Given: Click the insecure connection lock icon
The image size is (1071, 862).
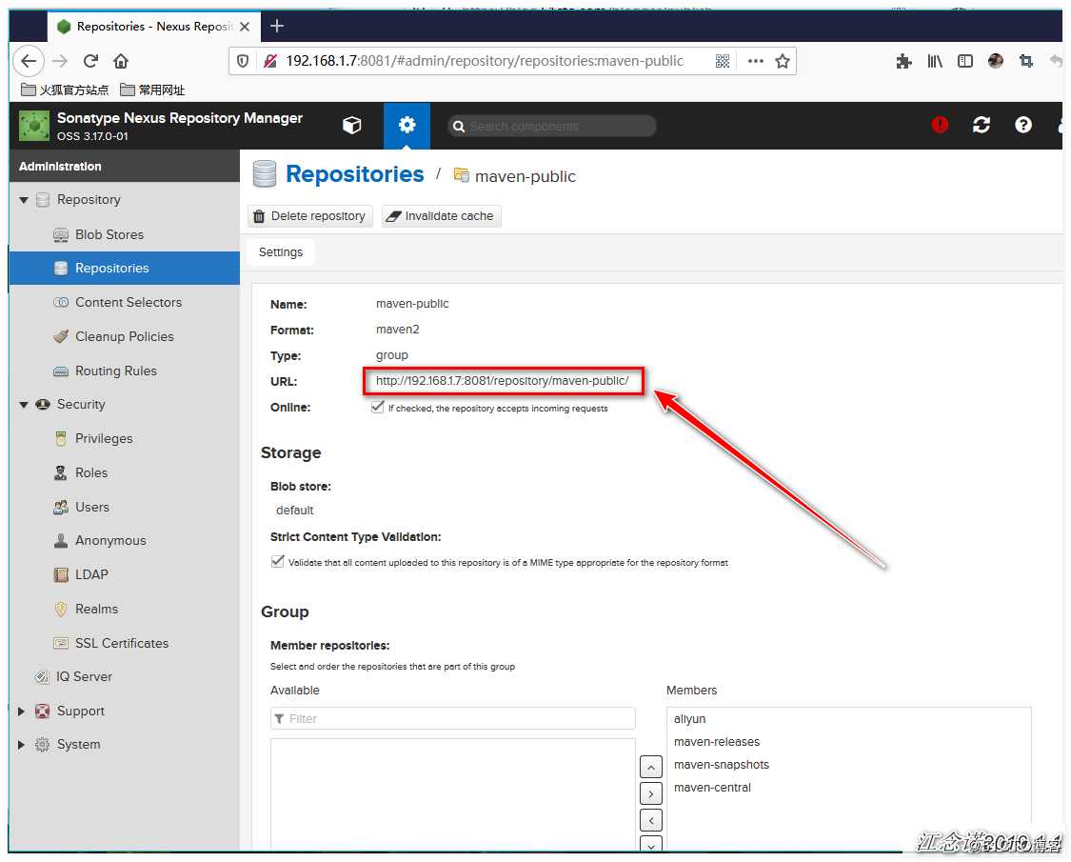Looking at the screenshot, I should click(x=270, y=61).
